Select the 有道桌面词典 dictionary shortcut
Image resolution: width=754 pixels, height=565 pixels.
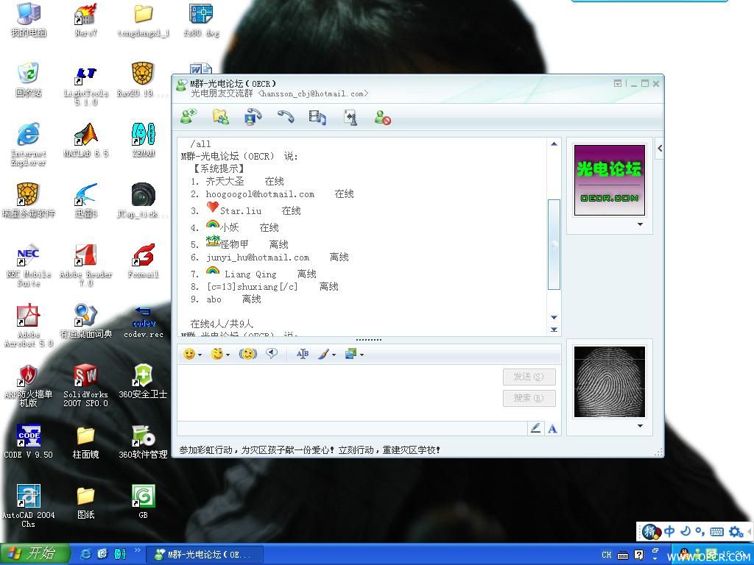tap(85, 321)
